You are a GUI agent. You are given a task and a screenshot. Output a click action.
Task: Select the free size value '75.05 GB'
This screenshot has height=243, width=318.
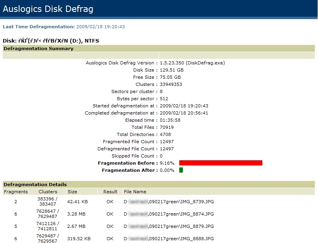[x=170, y=77]
